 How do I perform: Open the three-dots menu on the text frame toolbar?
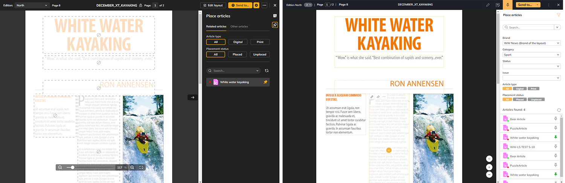[384, 97]
